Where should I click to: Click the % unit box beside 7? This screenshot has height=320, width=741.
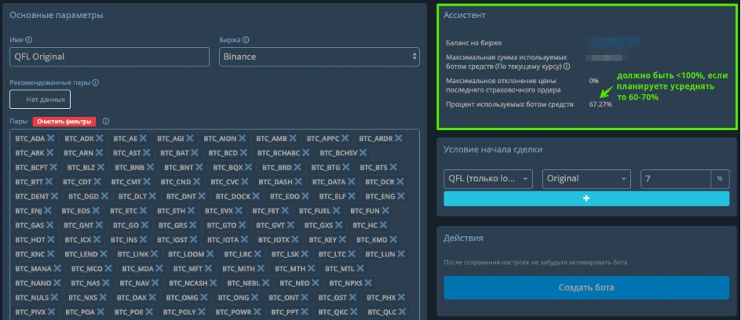click(720, 179)
